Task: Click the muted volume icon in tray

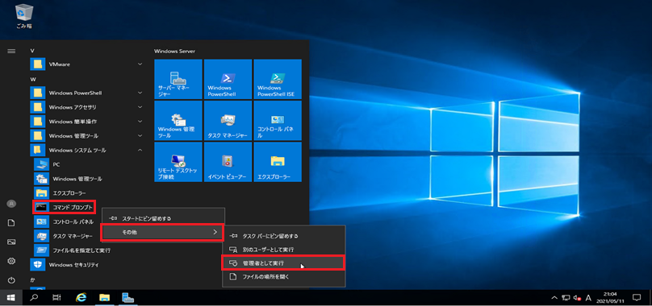Action: click(x=577, y=298)
